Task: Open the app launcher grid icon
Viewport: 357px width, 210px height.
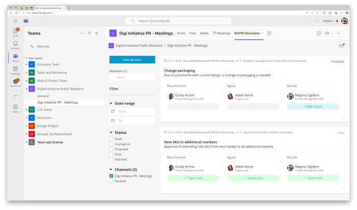Action: pos(16,21)
